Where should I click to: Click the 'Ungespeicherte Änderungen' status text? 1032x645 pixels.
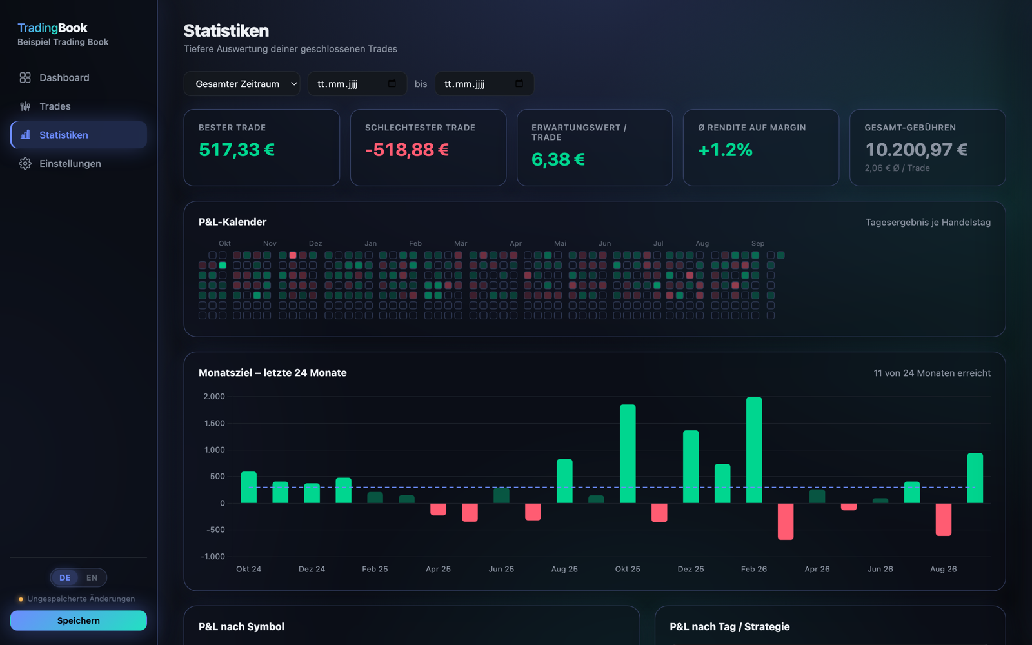[81, 599]
